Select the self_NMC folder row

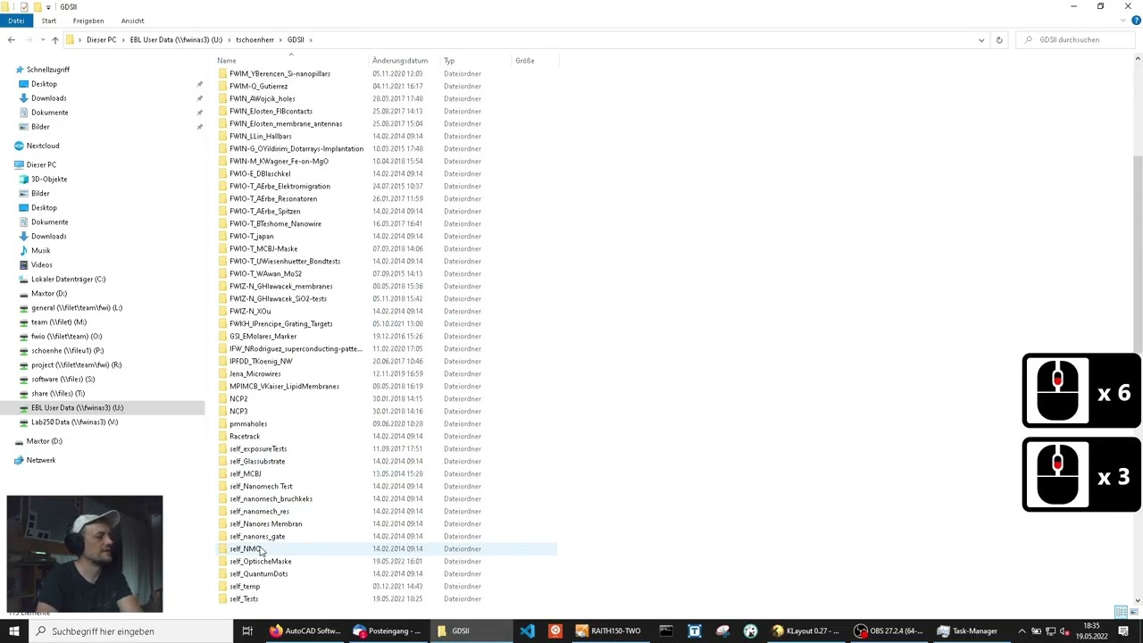[387, 549]
